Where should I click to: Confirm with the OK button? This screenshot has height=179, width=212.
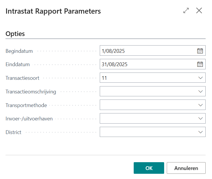point(149,168)
